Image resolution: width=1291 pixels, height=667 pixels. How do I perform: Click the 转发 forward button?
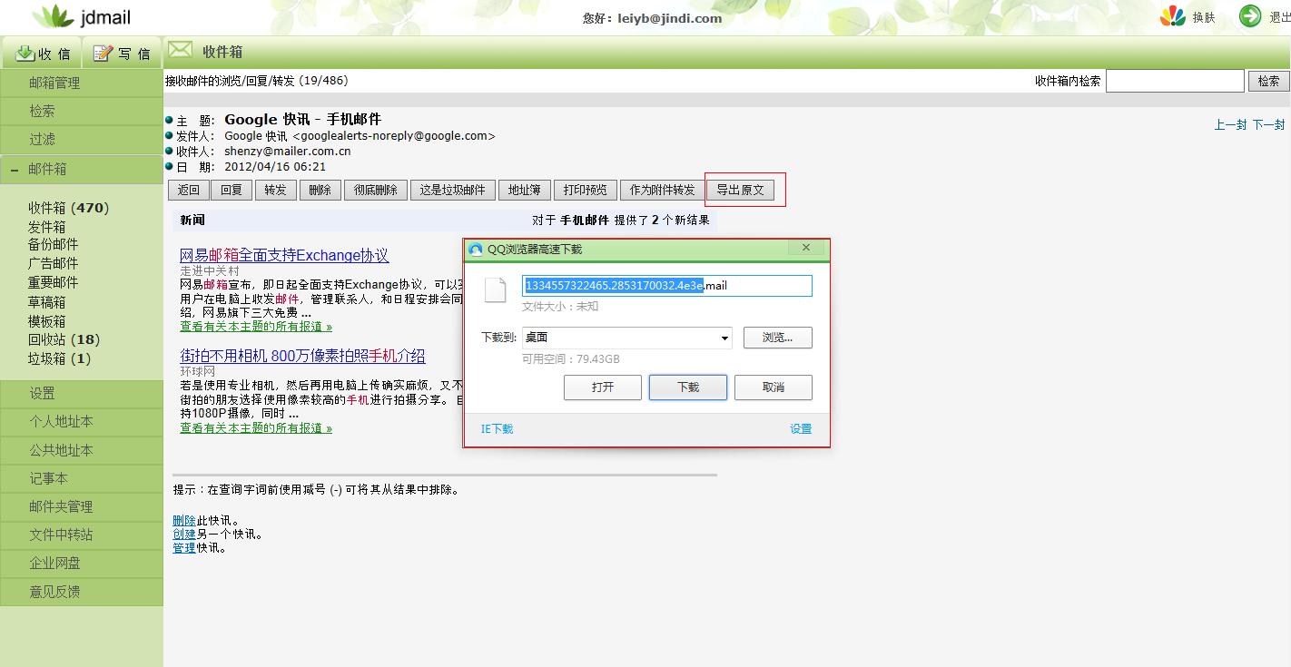click(276, 190)
